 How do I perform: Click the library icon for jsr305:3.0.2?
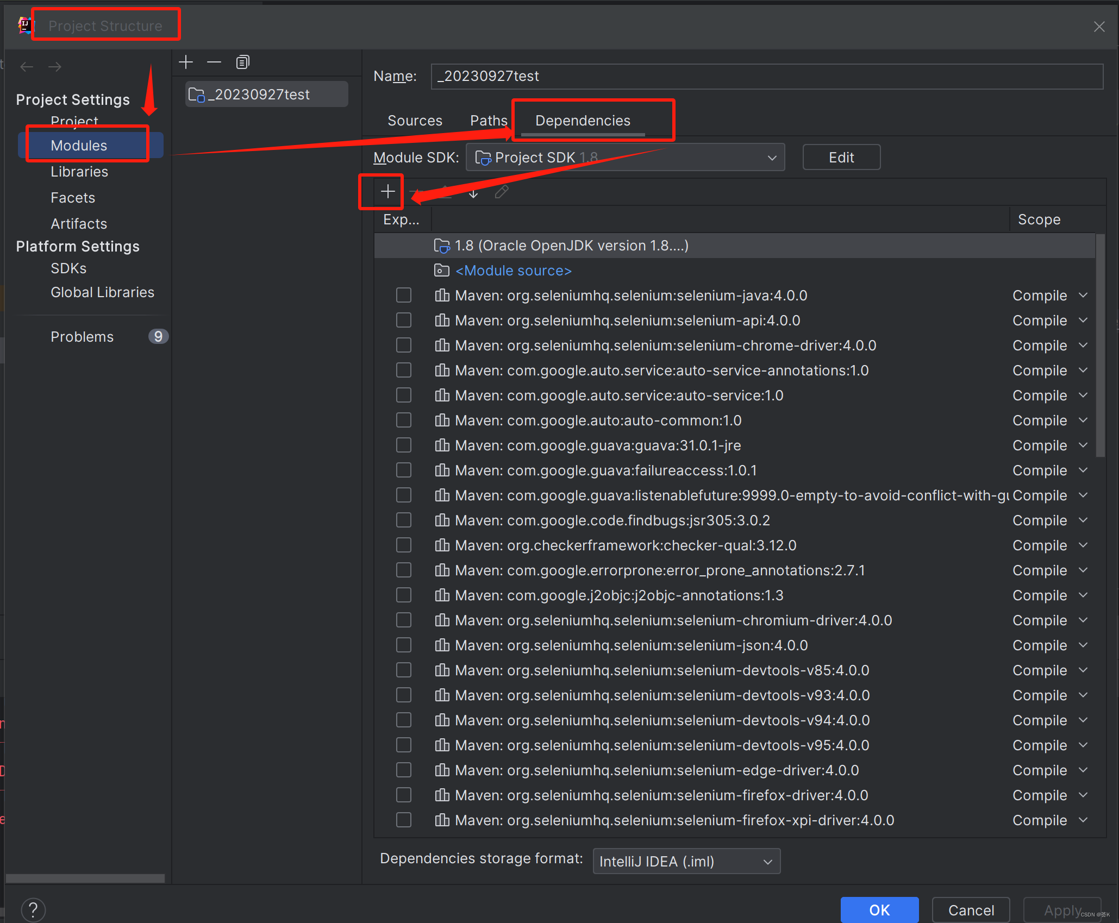pos(442,520)
